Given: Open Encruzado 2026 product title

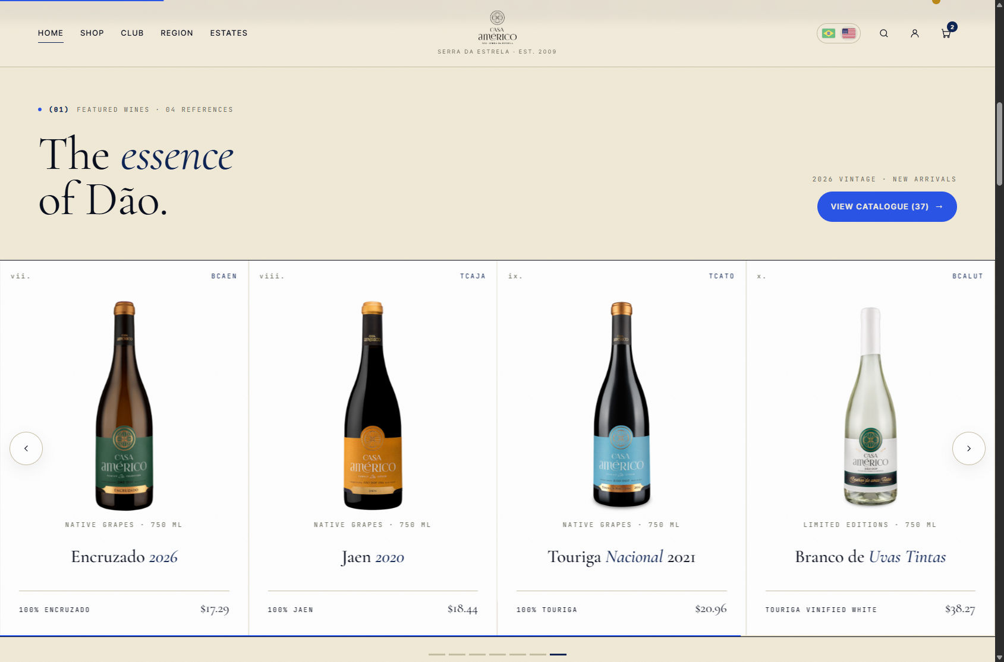Looking at the screenshot, I should click(x=124, y=557).
